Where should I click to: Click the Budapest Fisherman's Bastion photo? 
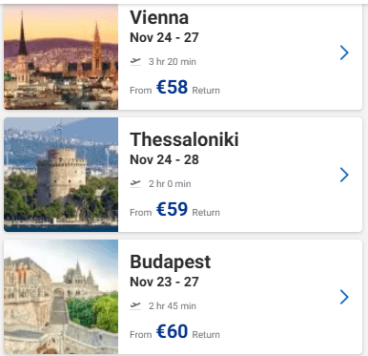tap(61, 297)
